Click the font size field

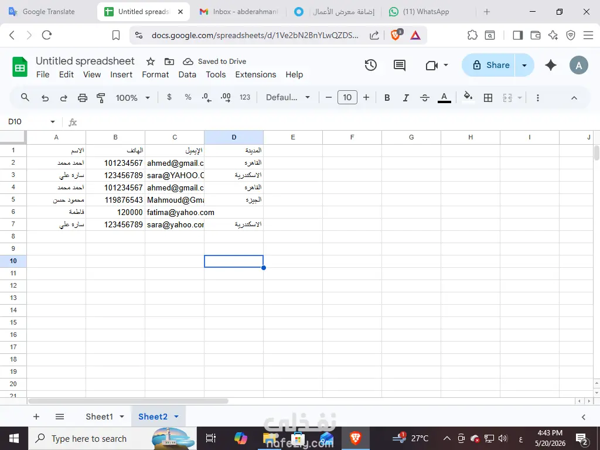click(347, 98)
